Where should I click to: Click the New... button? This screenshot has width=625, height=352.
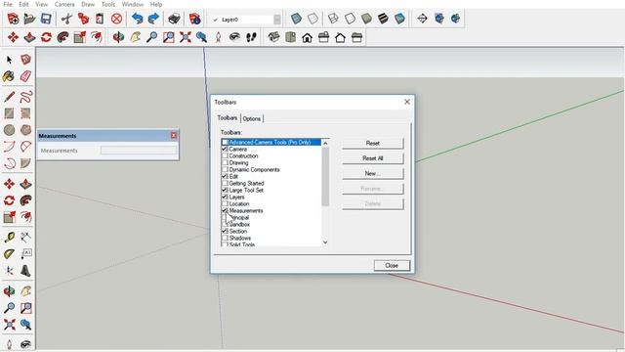(373, 173)
